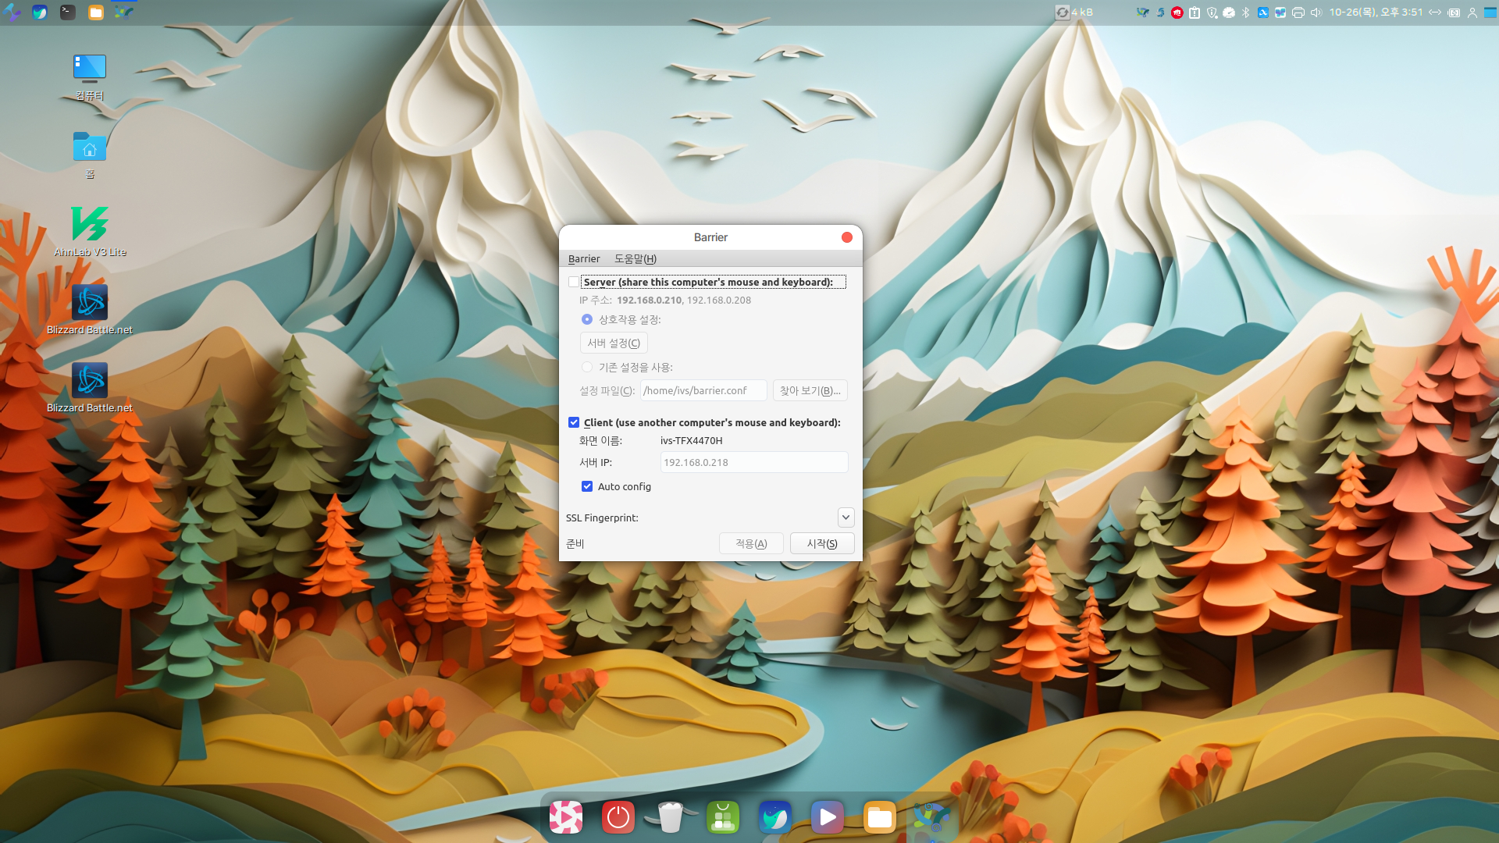Open the media player dock icon
Viewport: 1499px width, 843px height.
(827, 817)
